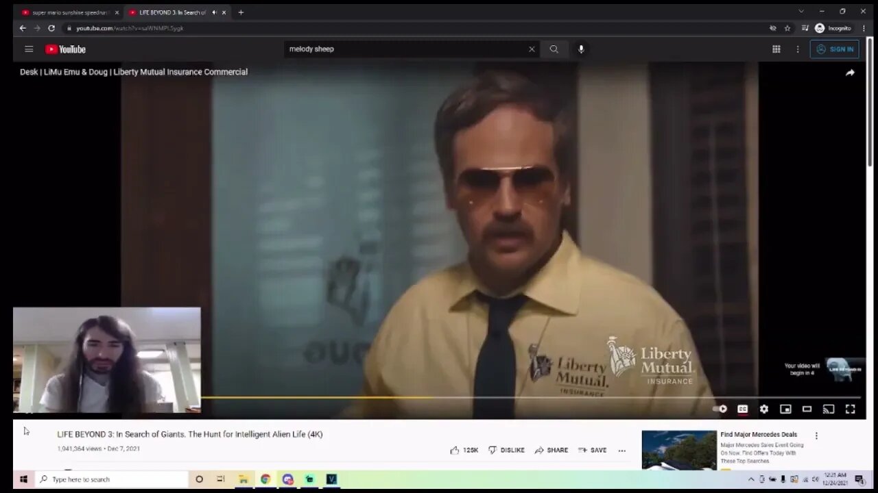Image resolution: width=878 pixels, height=493 pixels.
Task: Clear the 'melody sheep' search text
Action: pyautogui.click(x=531, y=49)
